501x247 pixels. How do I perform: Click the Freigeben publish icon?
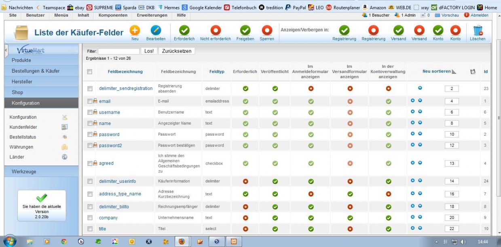pos(245,31)
